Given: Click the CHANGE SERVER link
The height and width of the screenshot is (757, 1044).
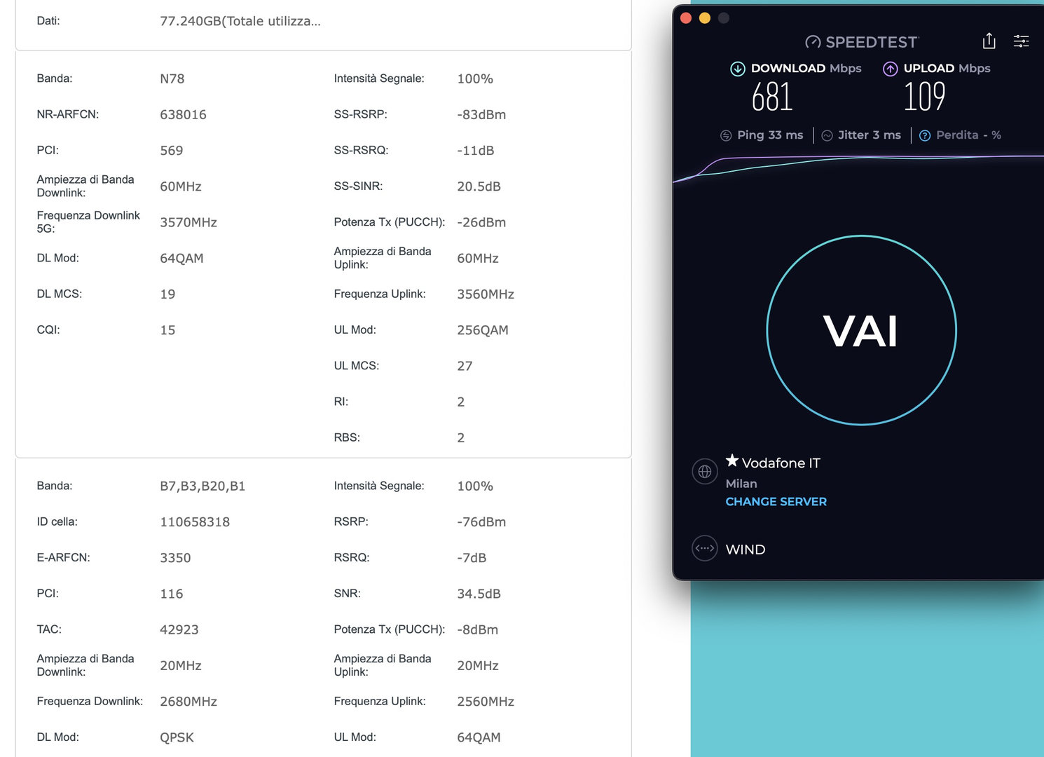Looking at the screenshot, I should tap(776, 502).
